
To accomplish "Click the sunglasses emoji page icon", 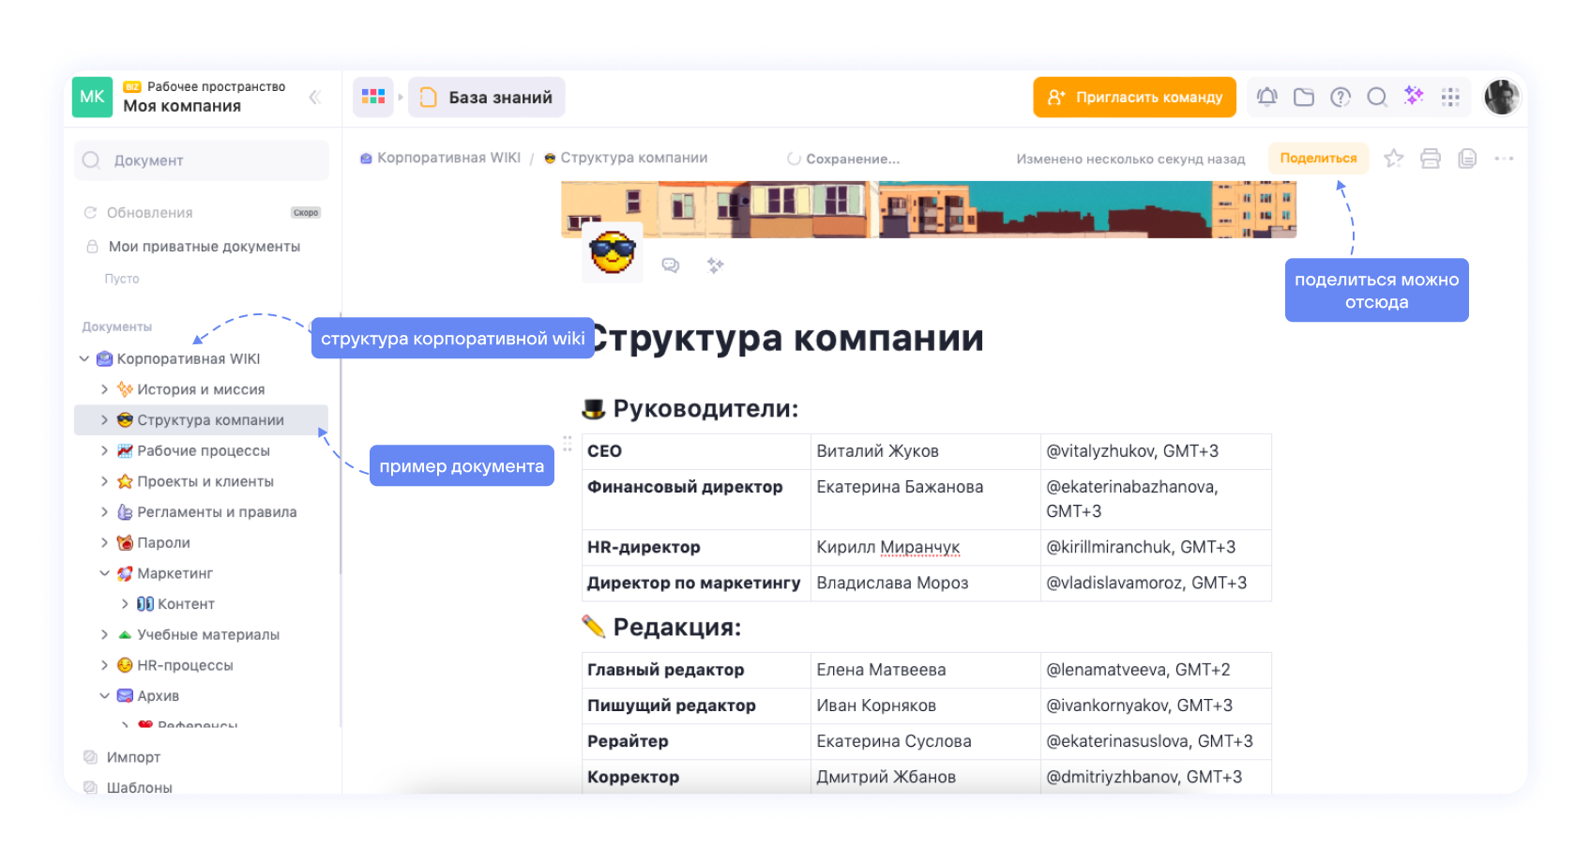I will [611, 250].
